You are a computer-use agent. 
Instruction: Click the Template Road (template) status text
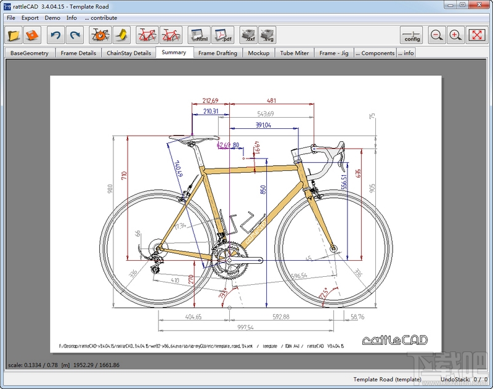[387, 379]
